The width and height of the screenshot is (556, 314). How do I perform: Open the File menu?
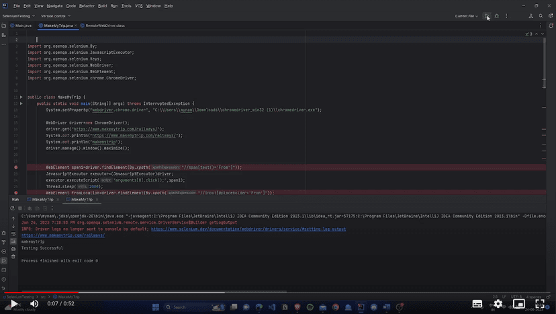click(x=17, y=6)
